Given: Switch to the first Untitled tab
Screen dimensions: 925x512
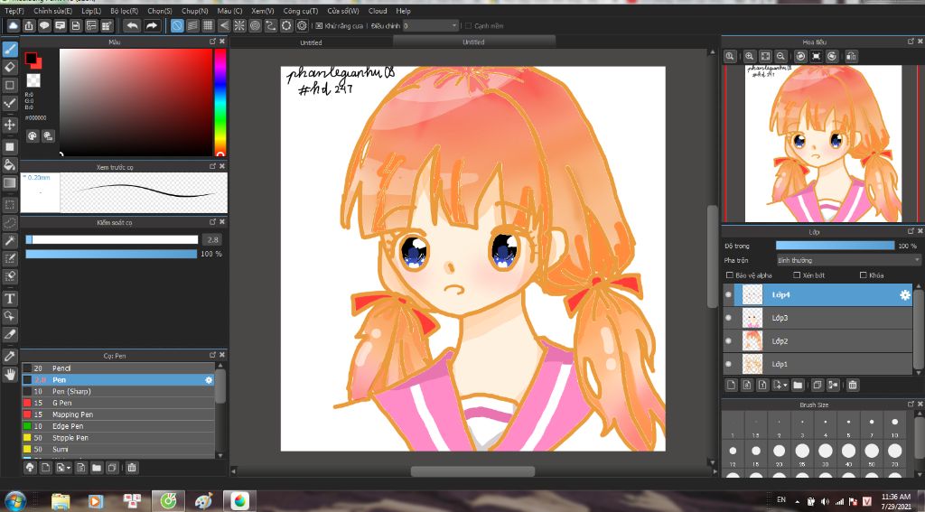Looking at the screenshot, I should click(x=311, y=42).
